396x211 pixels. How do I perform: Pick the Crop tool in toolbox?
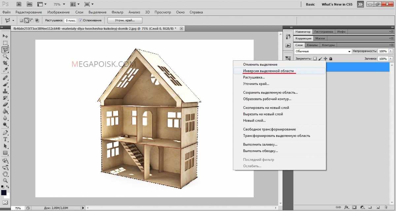pyautogui.click(x=5, y=63)
